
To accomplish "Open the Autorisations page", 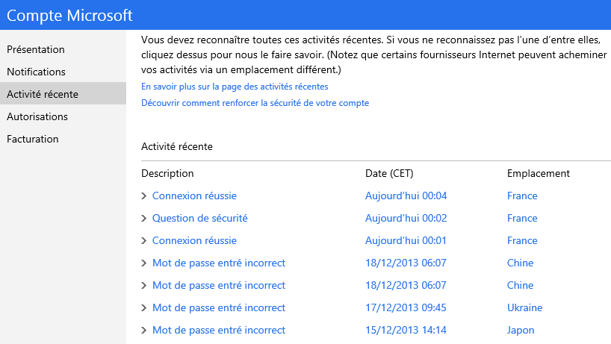I will [x=37, y=116].
